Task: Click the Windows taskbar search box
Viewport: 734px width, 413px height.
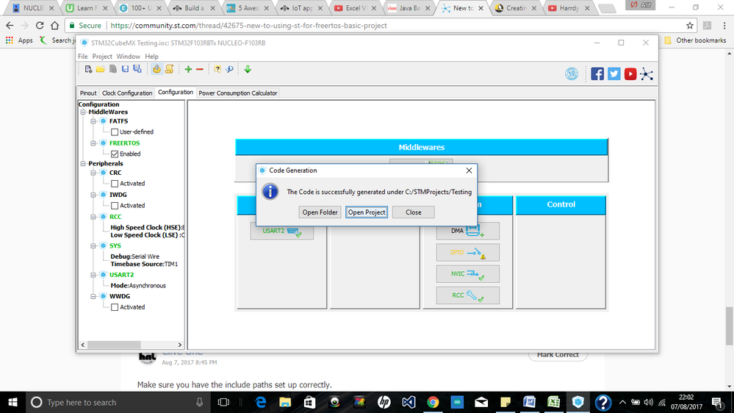Action: coord(117,402)
